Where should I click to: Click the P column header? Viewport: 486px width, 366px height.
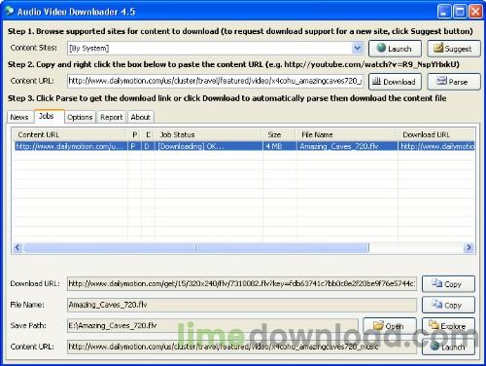coord(135,134)
